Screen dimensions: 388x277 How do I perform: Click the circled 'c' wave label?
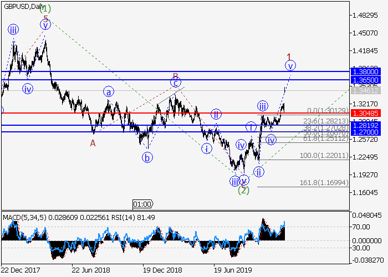pos(176,83)
